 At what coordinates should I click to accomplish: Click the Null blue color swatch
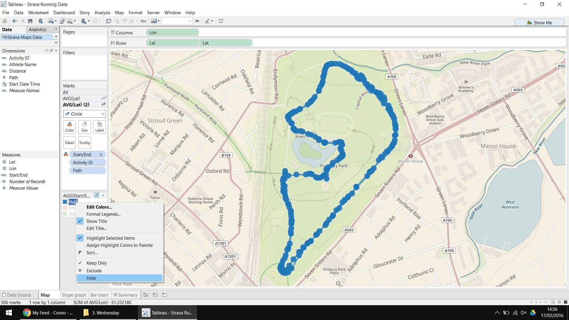point(65,202)
